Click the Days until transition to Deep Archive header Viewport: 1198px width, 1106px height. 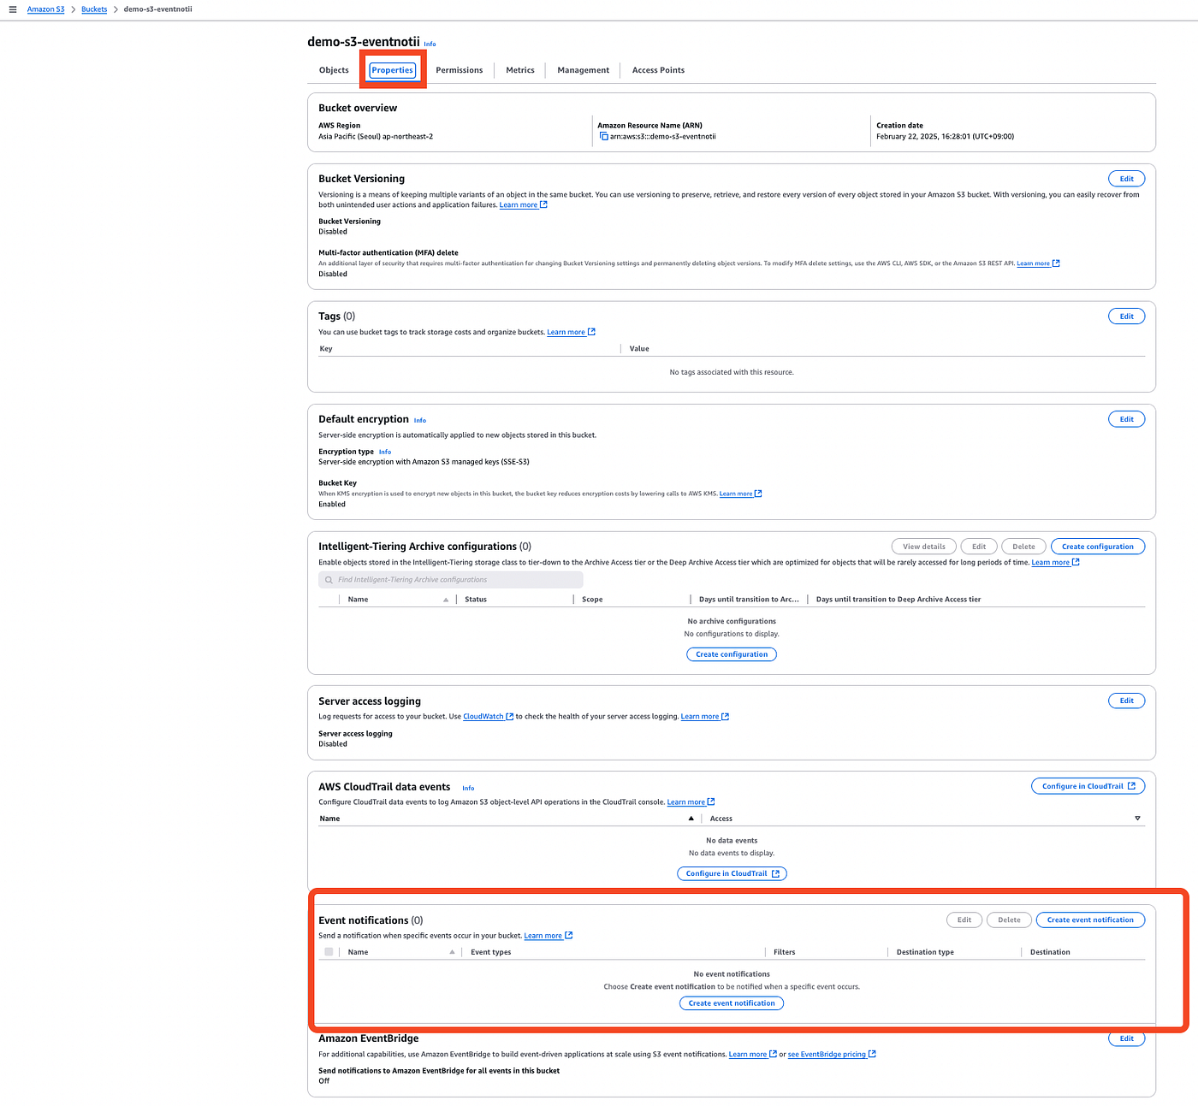tap(898, 600)
